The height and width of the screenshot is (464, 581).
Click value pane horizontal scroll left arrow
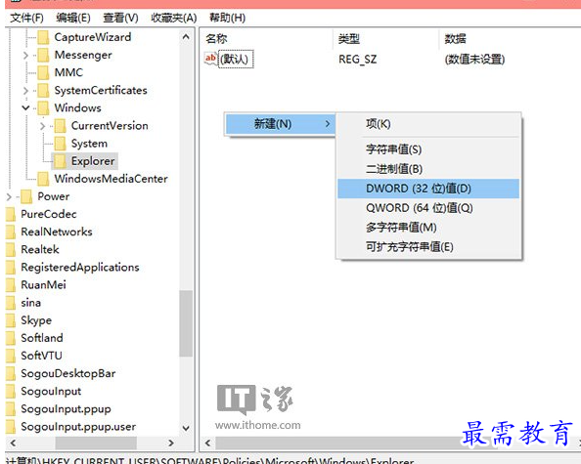(208, 443)
